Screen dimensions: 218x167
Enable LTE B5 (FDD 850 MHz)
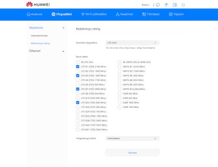coord(78,85)
